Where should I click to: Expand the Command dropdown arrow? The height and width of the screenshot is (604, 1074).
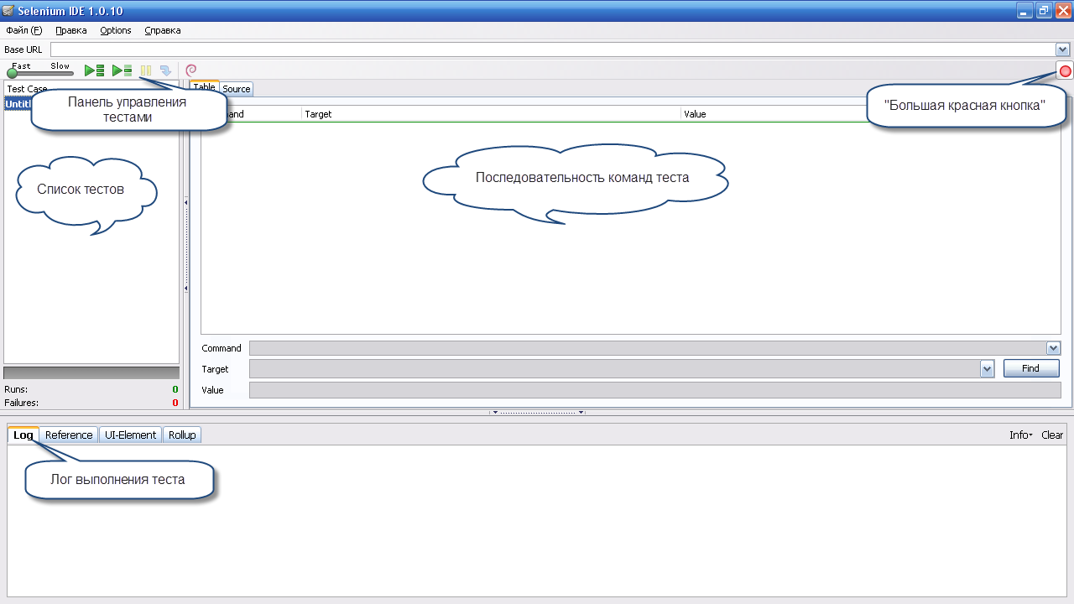[1054, 348]
